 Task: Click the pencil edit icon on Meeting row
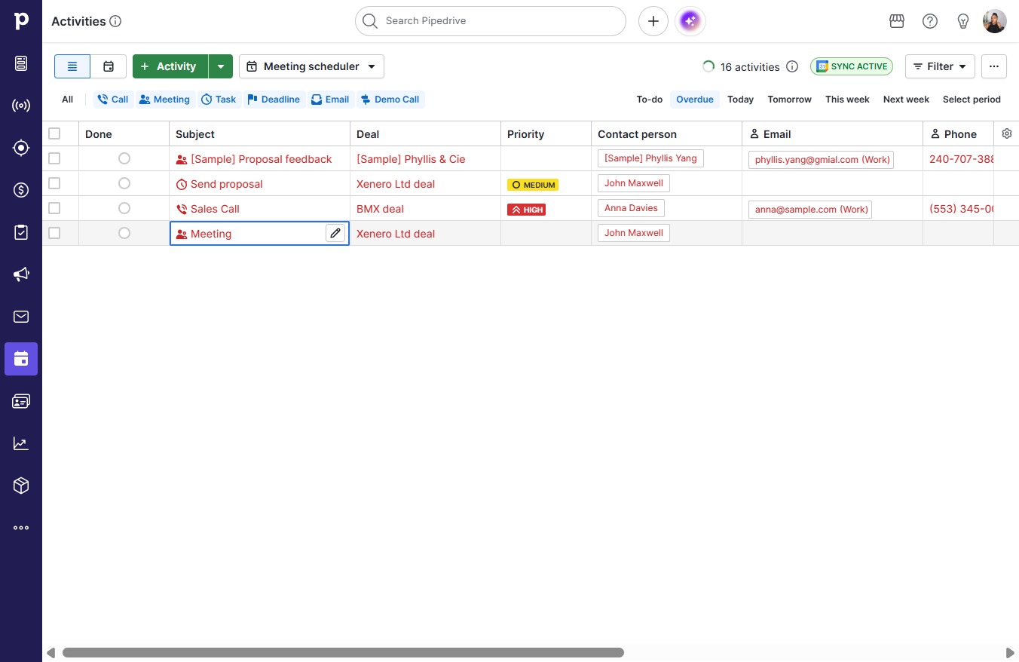pos(335,233)
